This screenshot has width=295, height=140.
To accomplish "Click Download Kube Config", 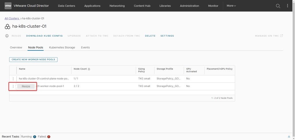I will [x=44, y=36].
